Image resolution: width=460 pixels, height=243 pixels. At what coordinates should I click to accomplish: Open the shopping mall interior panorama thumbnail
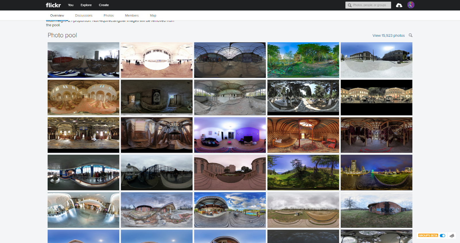point(83,210)
